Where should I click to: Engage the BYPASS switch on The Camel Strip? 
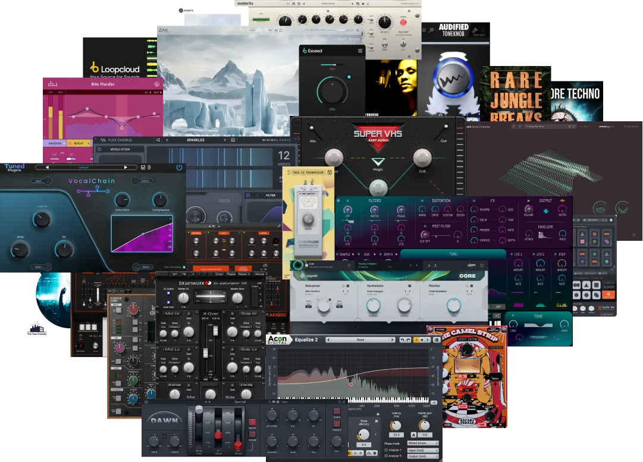[441, 329]
